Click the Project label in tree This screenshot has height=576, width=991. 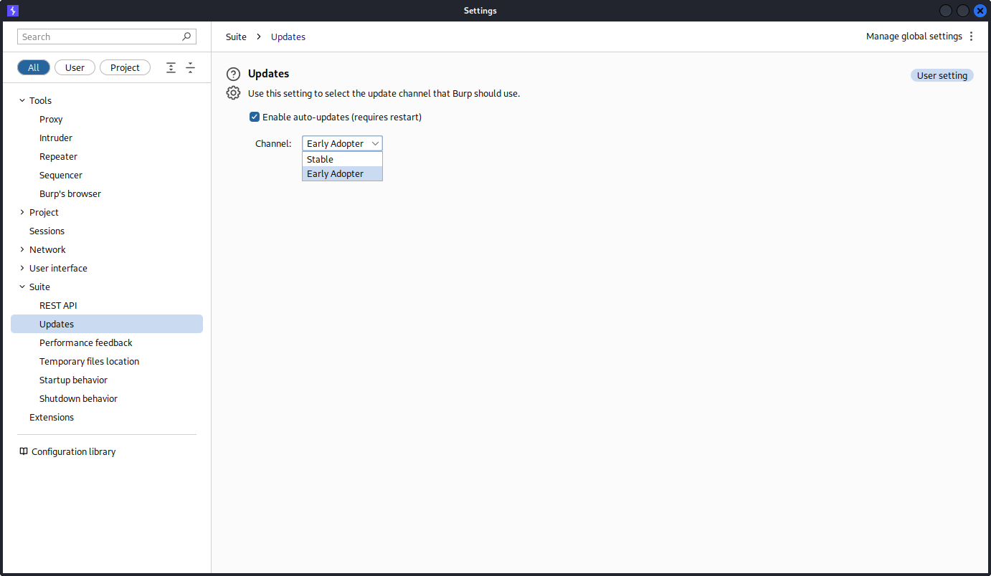44,212
